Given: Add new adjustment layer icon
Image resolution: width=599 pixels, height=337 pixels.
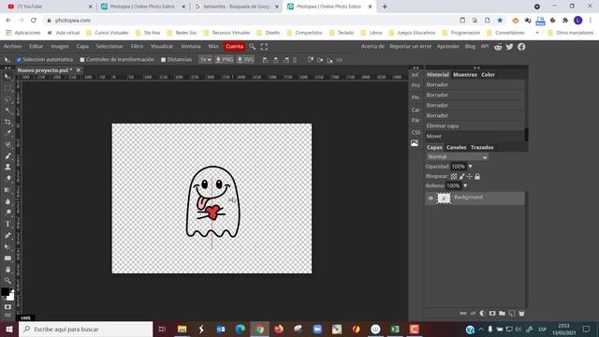Looking at the screenshot, I should [x=483, y=314].
